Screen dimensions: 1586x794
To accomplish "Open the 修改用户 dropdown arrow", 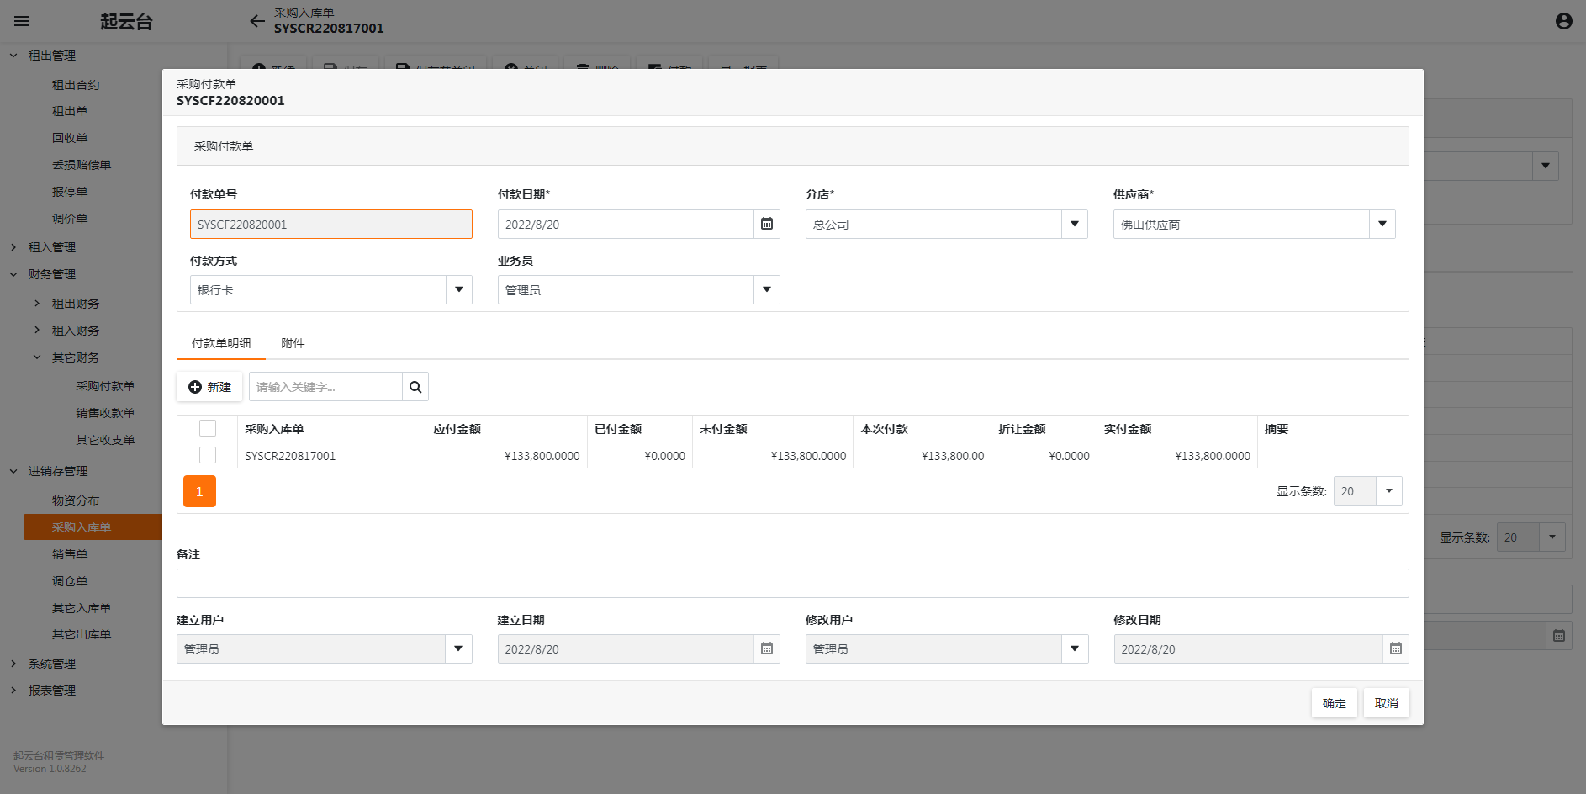I will pyautogui.click(x=1075, y=648).
